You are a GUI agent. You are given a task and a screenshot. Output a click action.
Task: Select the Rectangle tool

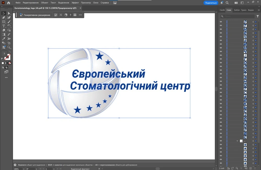coord(4,22)
